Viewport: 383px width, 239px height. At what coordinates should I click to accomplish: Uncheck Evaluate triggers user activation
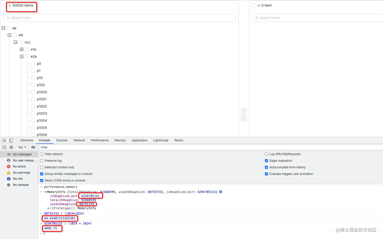click(x=266, y=174)
